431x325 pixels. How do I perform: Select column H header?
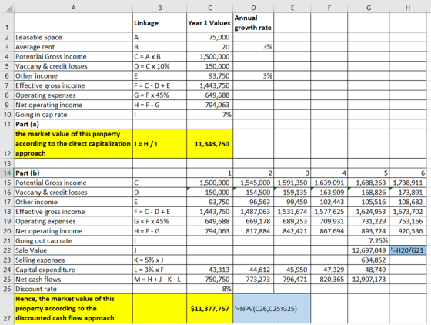(408, 8)
